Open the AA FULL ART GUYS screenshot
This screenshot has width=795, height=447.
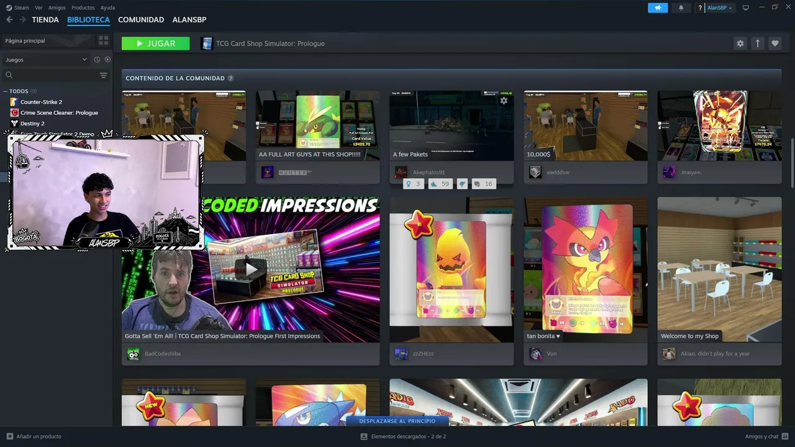coord(317,126)
